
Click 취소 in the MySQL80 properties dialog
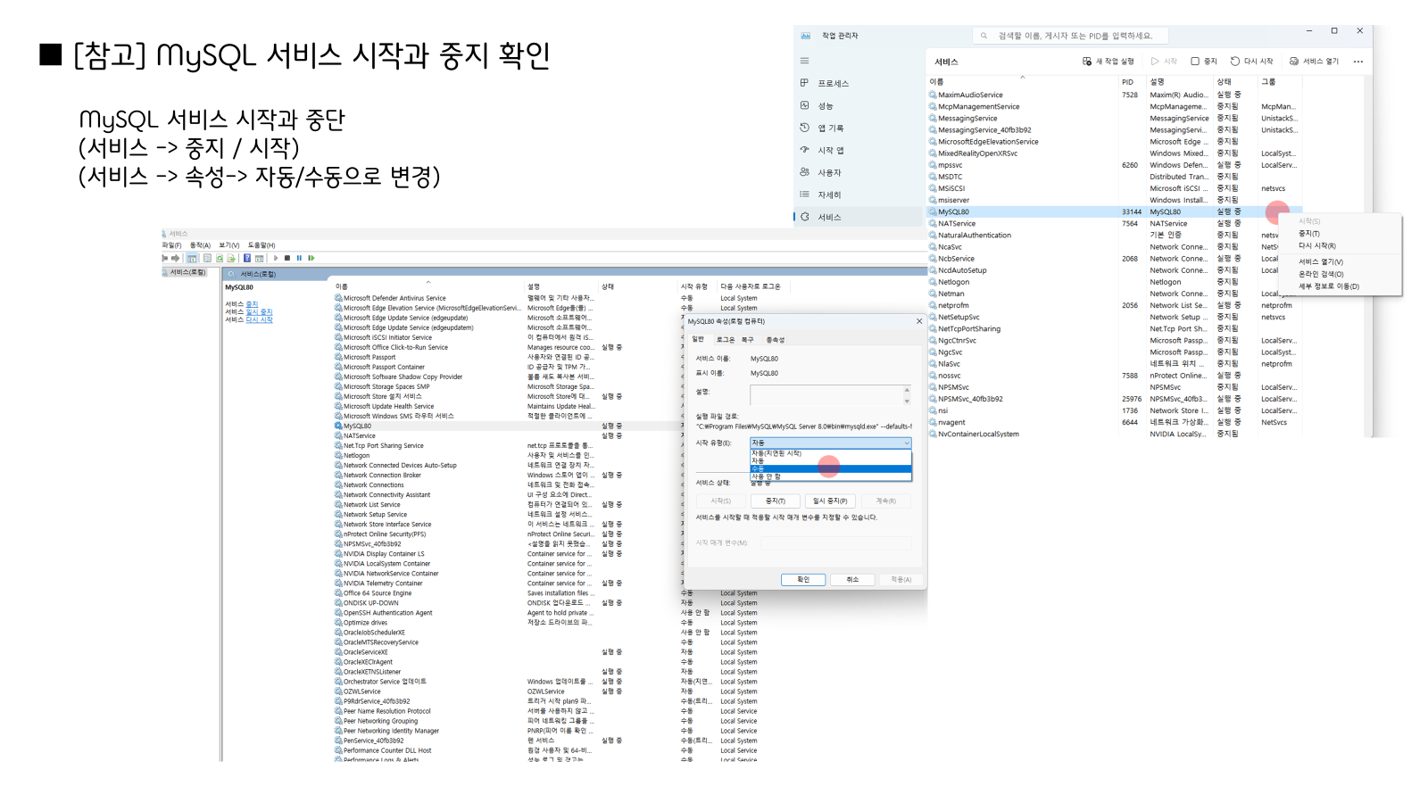(x=852, y=579)
